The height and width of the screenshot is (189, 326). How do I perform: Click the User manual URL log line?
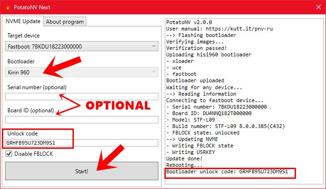pos(219,29)
